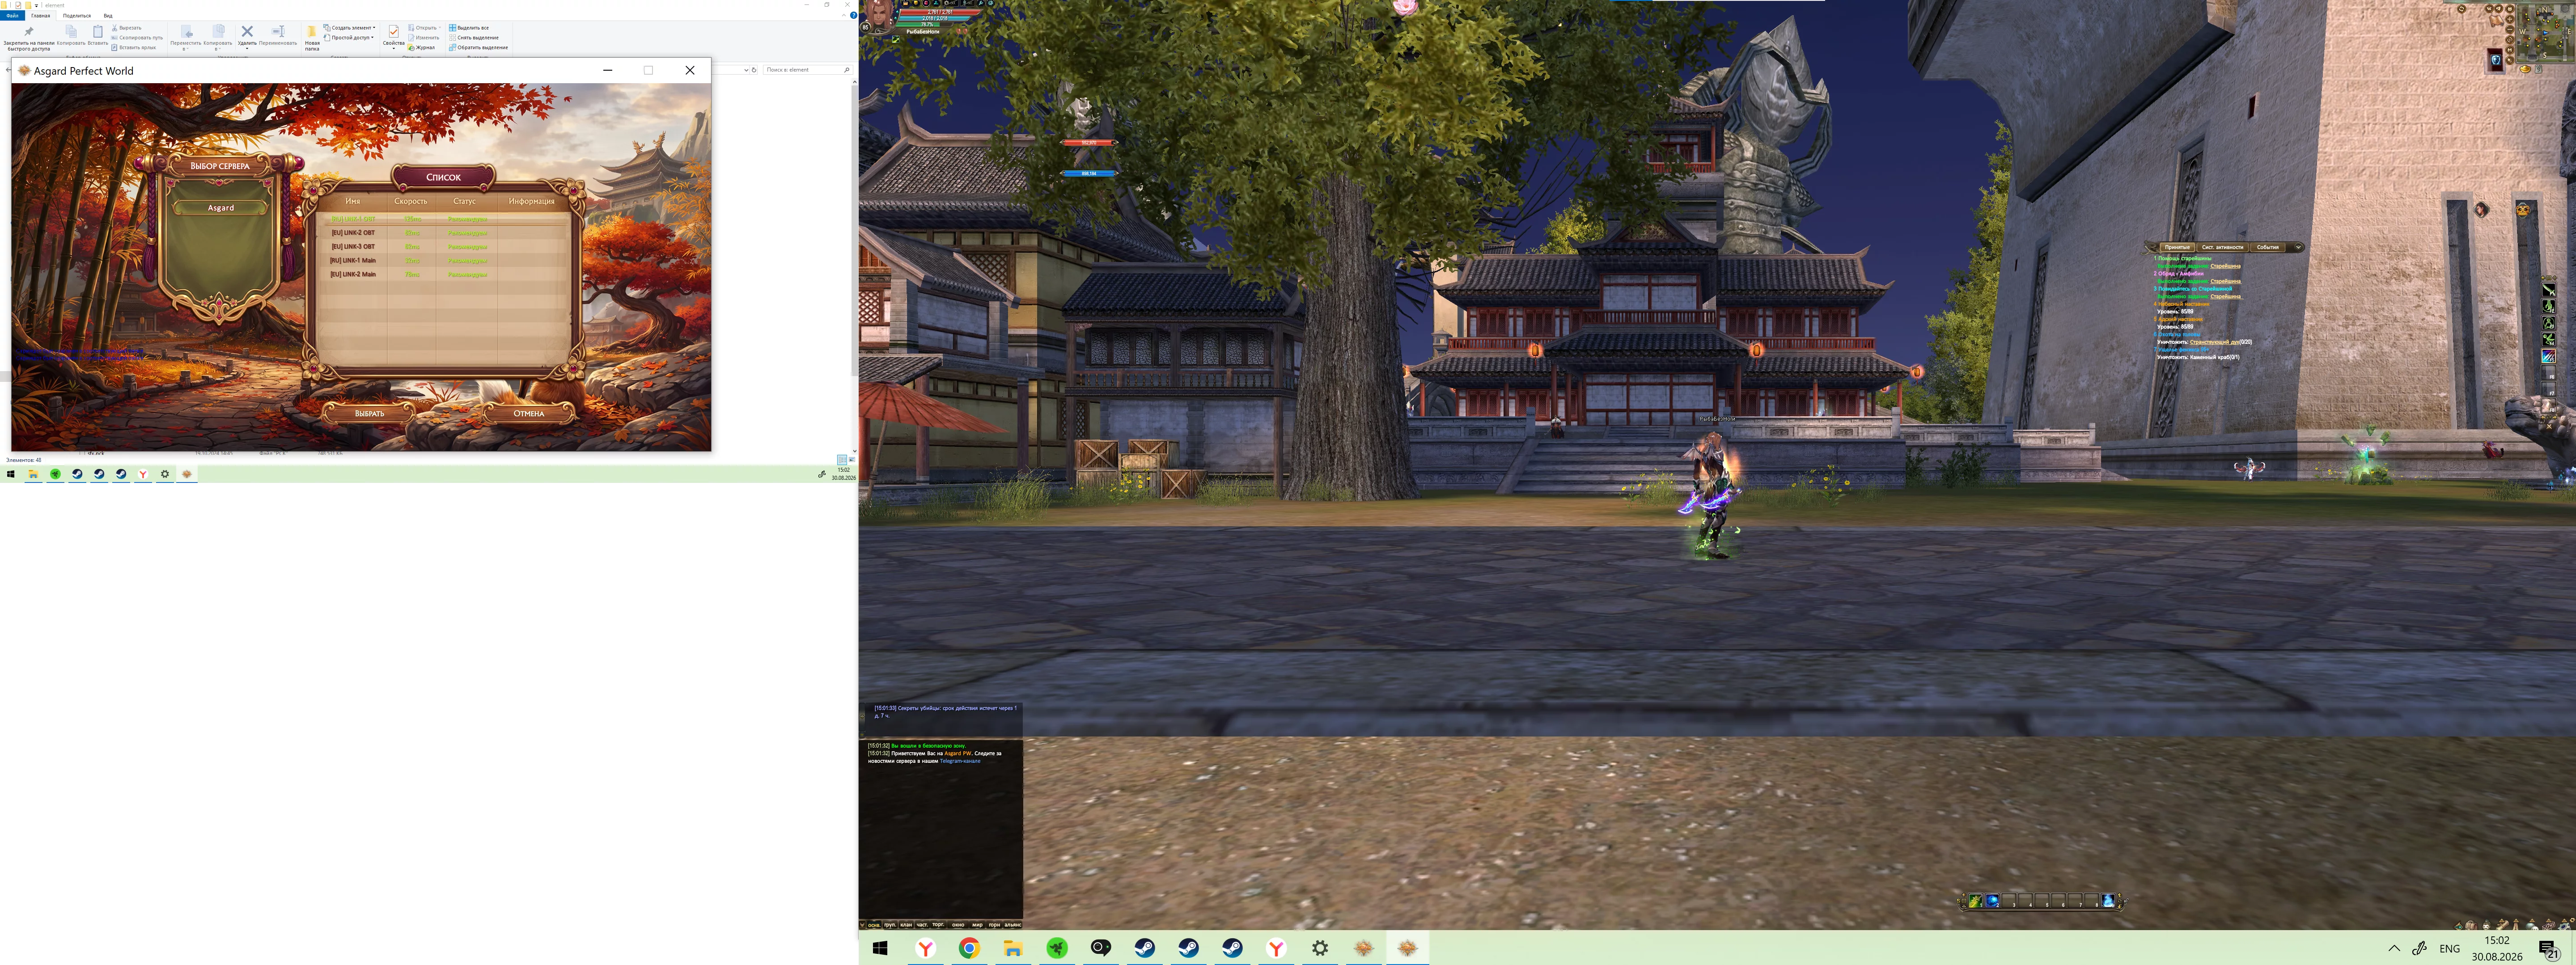The image size is (2576, 965).
Task: Open the Файл menu in Explorer
Action: [13, 16]
